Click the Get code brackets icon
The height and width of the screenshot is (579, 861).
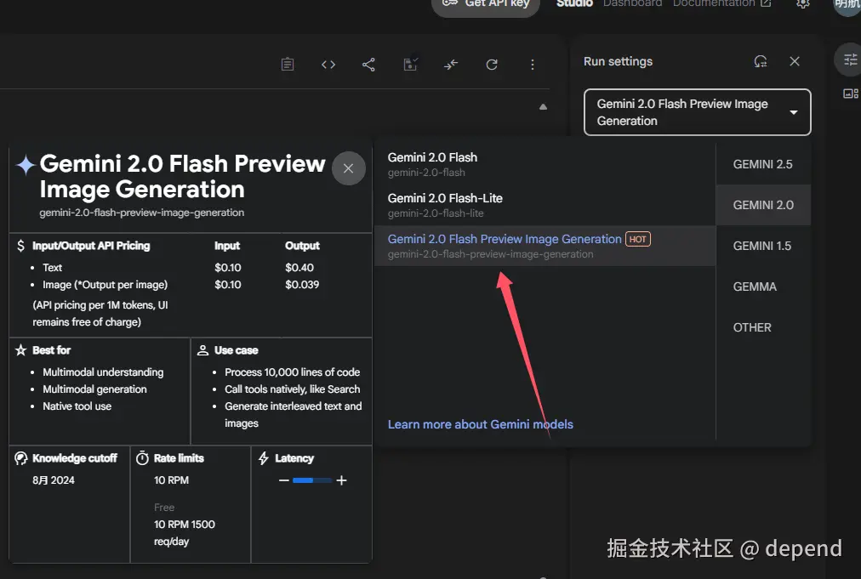pyautogui.click(x=328, y=65)
